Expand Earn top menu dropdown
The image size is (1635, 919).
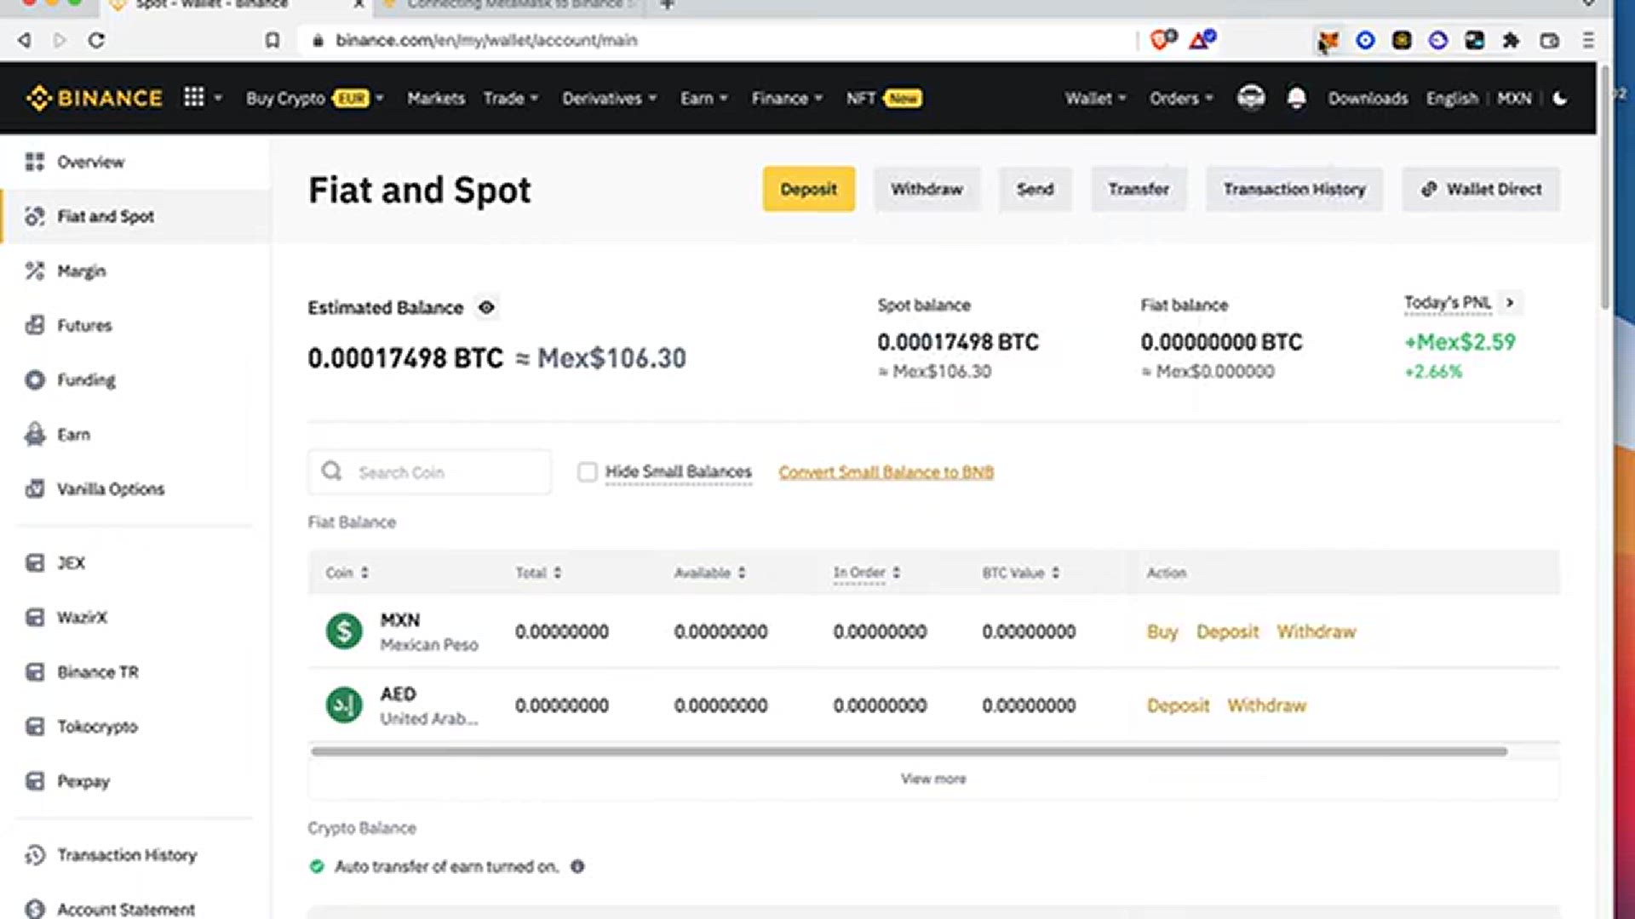coord(703,98)
